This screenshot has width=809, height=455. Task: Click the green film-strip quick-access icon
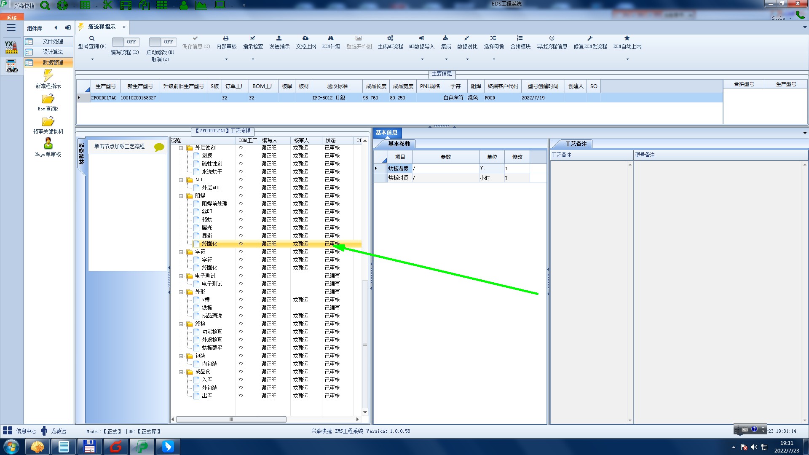tap(126, 5)
